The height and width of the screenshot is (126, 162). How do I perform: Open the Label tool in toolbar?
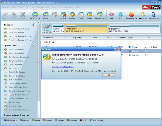pos(90,15)
